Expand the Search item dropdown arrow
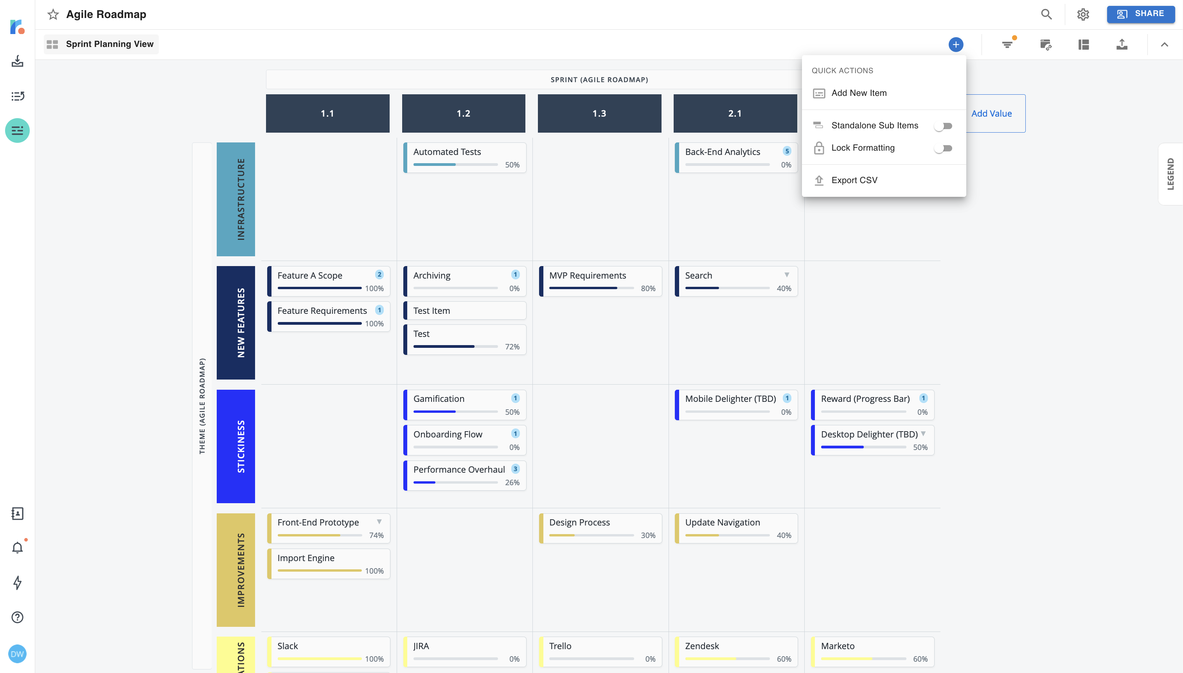1183x673 pixels. pyautogui.click(x=786, y=275)
